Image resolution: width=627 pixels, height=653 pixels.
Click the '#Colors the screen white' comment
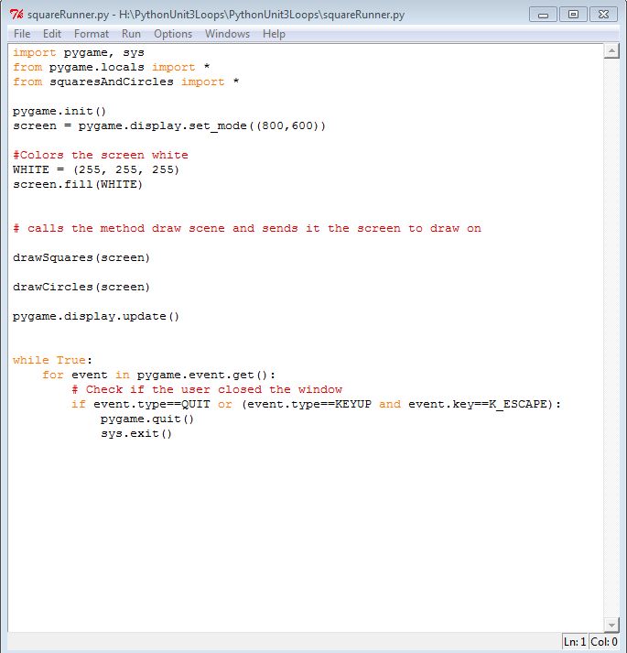coord(101,156)
